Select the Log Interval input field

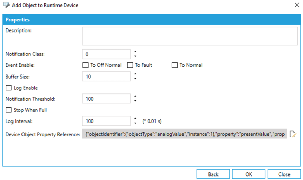pos(106,121)
